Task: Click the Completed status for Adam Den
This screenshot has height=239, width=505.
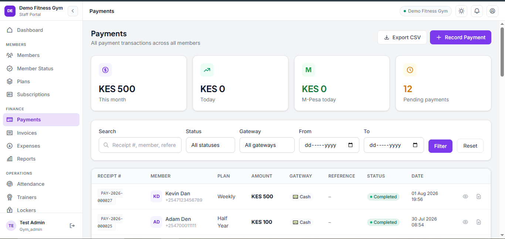Action: pyautogui.click(x=383, y=222)
